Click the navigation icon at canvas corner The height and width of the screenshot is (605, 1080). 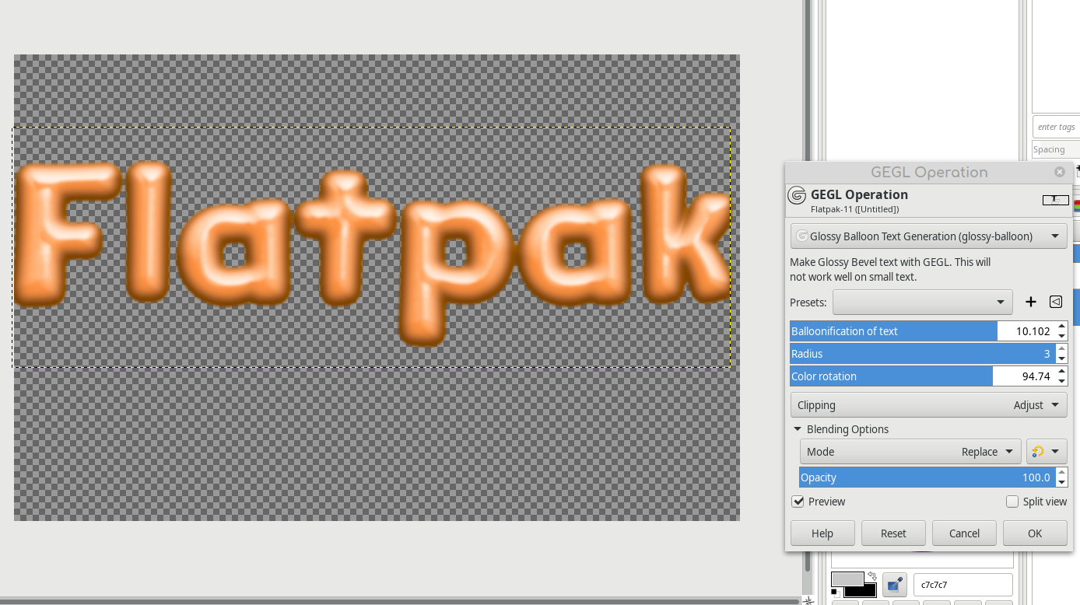808,600
